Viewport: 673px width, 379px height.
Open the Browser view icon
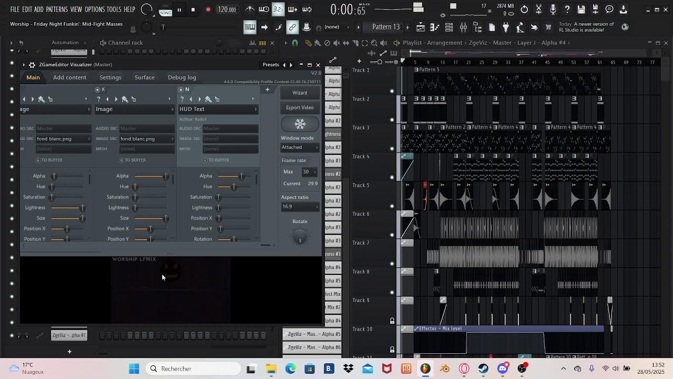tap(477, 27)
